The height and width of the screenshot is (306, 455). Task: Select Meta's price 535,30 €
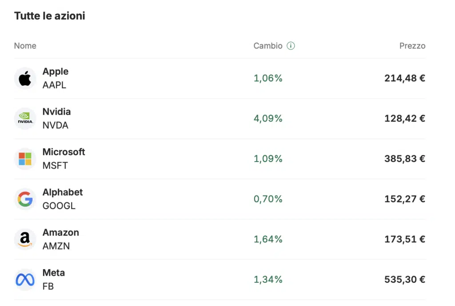point(405,280)
